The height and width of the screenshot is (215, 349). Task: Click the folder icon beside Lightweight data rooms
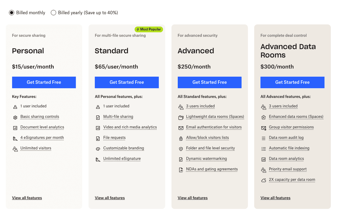coord(181,117)
